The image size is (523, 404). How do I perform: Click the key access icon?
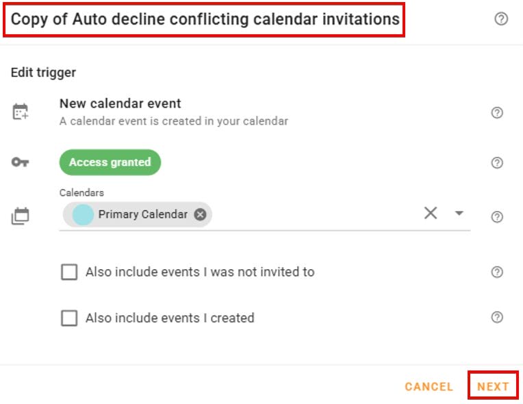21,163
